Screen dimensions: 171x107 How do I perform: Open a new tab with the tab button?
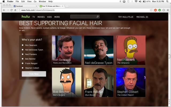(x=67, y=6)
